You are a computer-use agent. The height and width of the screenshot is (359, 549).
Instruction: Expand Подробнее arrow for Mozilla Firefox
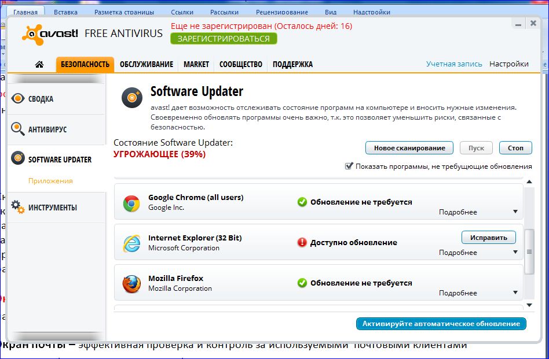(515, 293)
